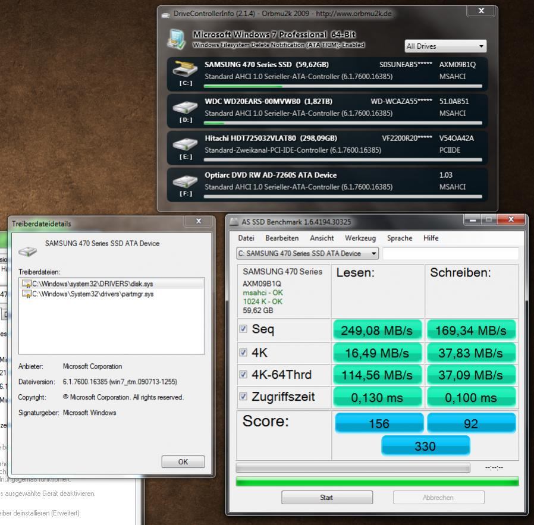
Task: Click the 1024 K - OK alignment status
Action: pyautogui.click(x=263, y=301)
